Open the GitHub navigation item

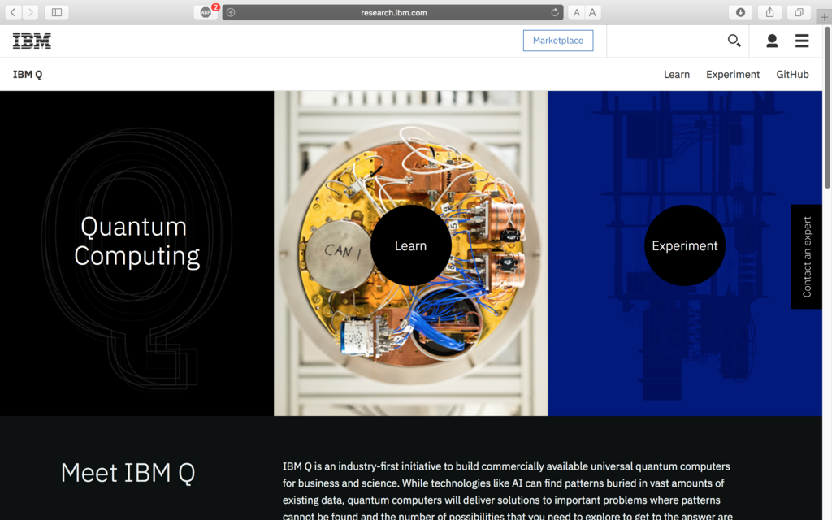pos(792,74)
